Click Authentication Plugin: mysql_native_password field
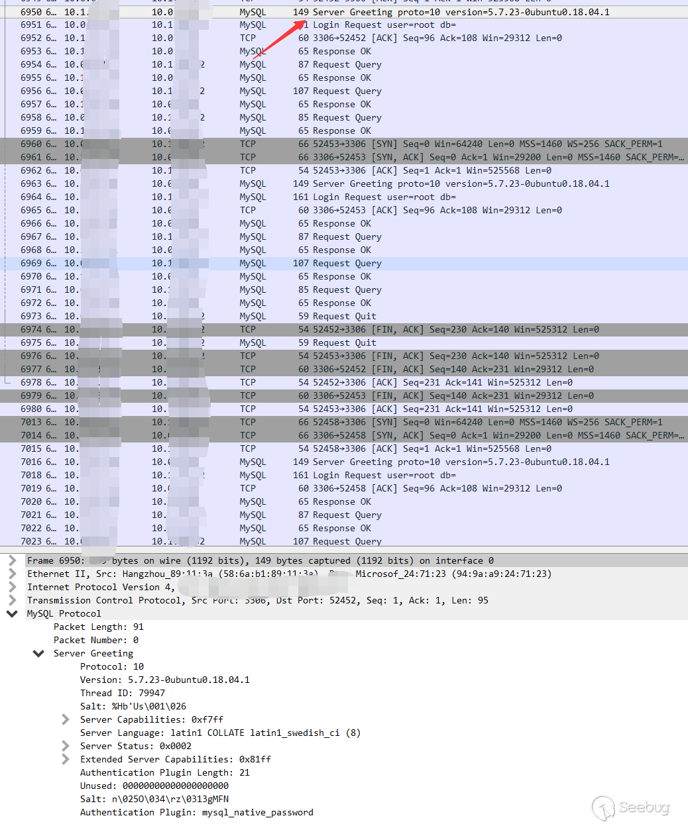This screenshot has width=688, height=826. pos(197,812)
